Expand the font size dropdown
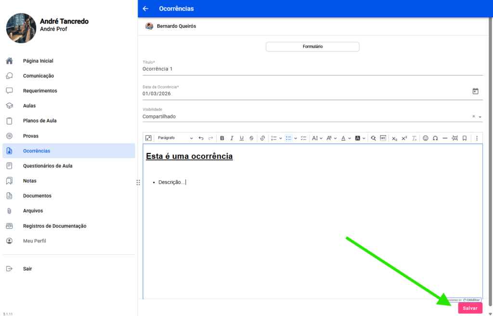 click(317, 138)
